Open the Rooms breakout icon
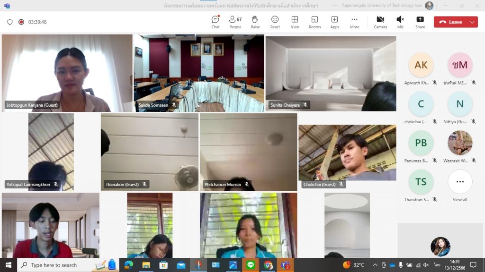The image size is (485, 272). 314,22
